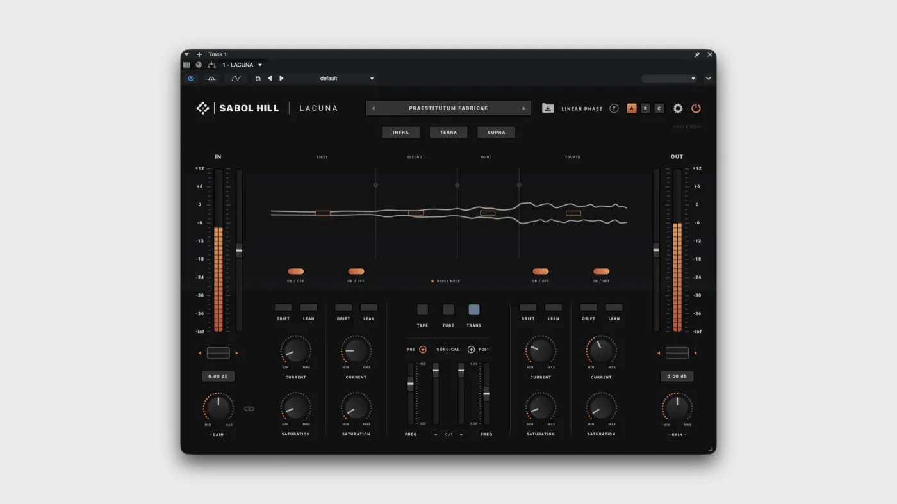
Task: Open the empty dropdown at top right
Action: (669, 79)
